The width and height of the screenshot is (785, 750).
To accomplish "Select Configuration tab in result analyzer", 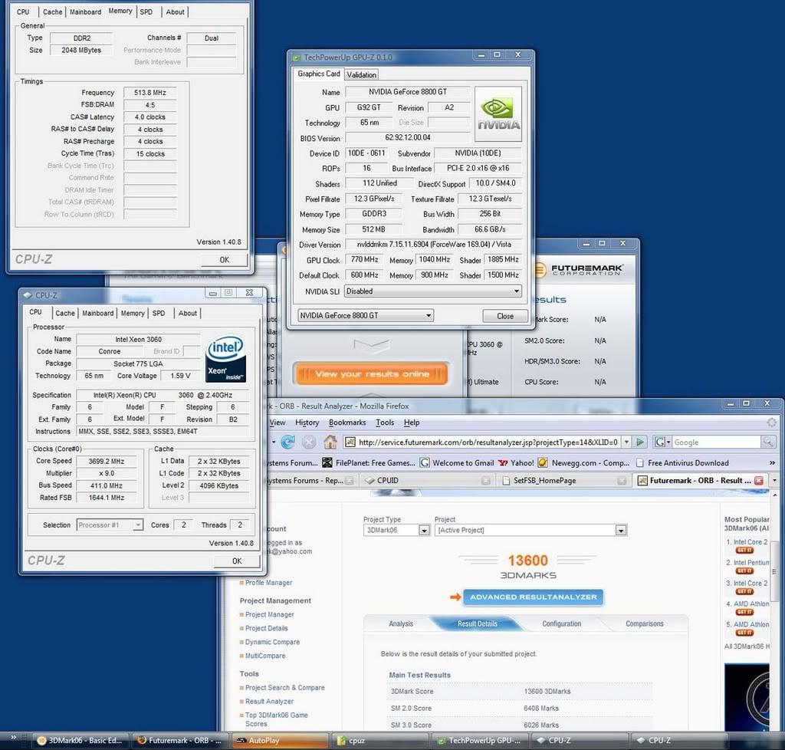I will coord(561,623).
